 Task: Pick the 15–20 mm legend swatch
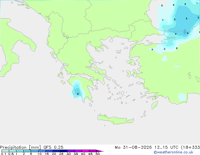49,151
